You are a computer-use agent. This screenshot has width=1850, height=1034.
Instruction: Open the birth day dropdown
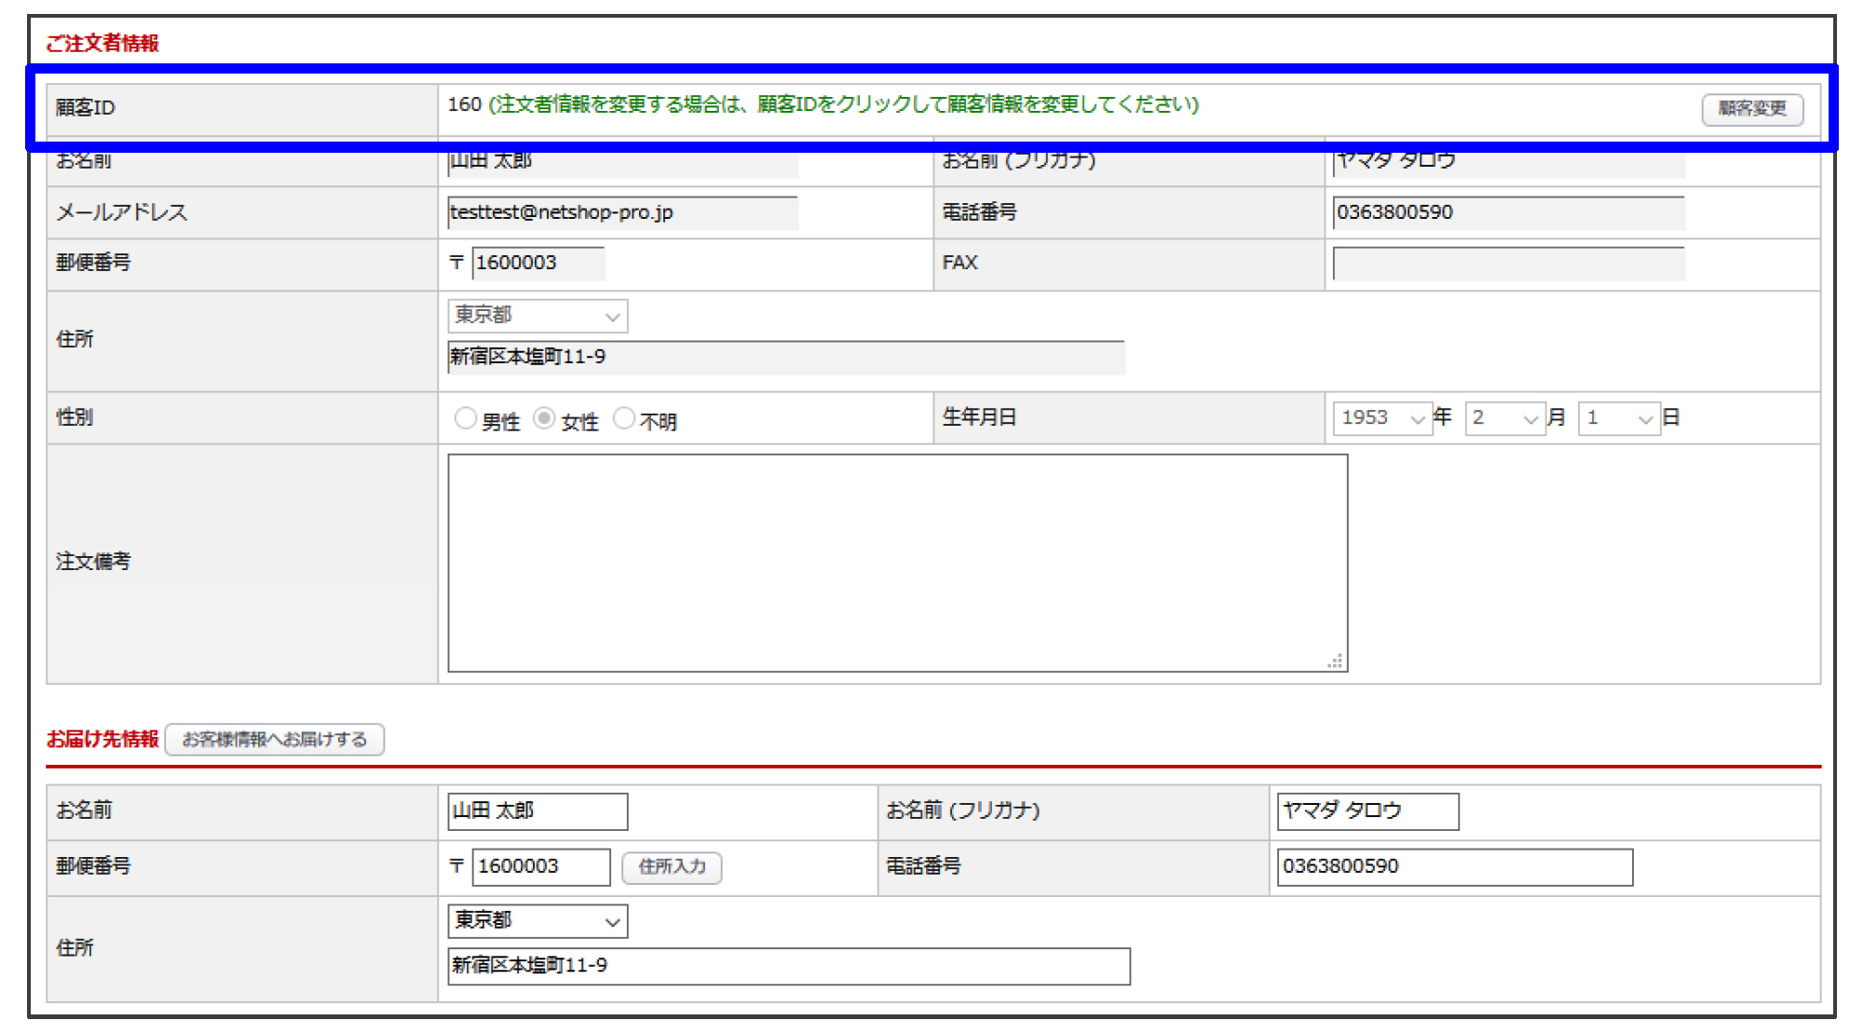point(1618,418)
